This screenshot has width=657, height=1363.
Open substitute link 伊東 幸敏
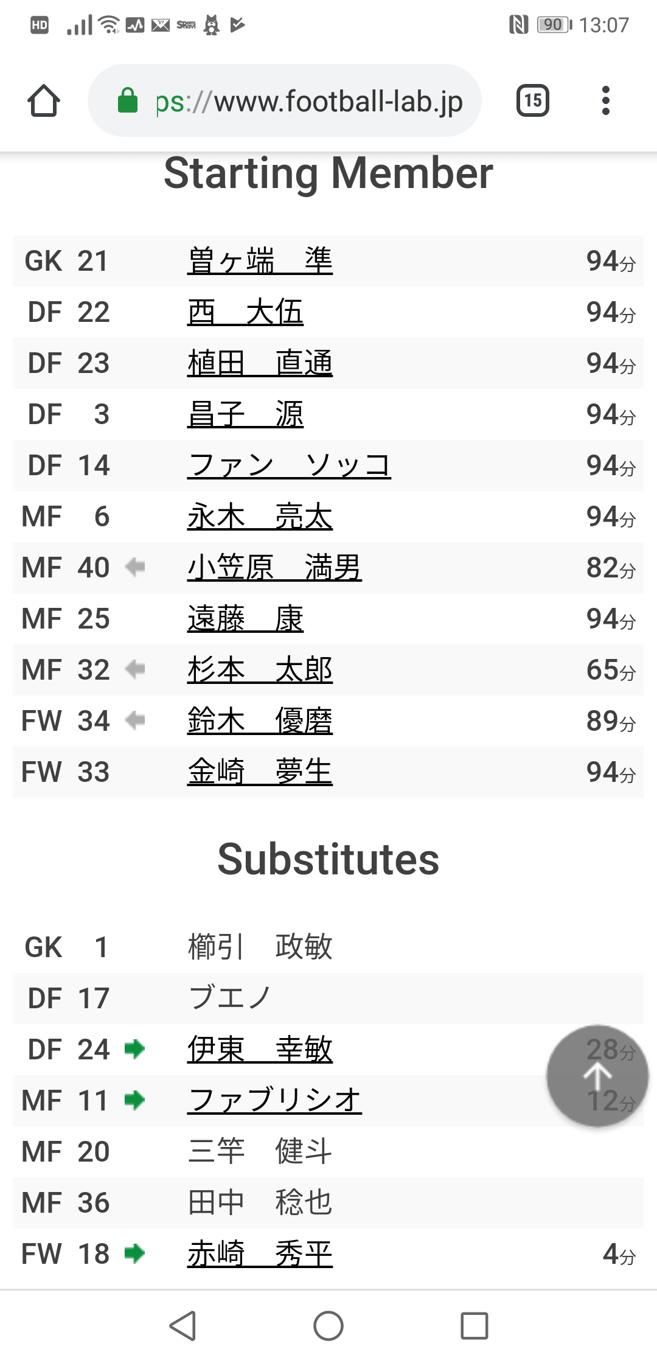tap(260, 1050)
